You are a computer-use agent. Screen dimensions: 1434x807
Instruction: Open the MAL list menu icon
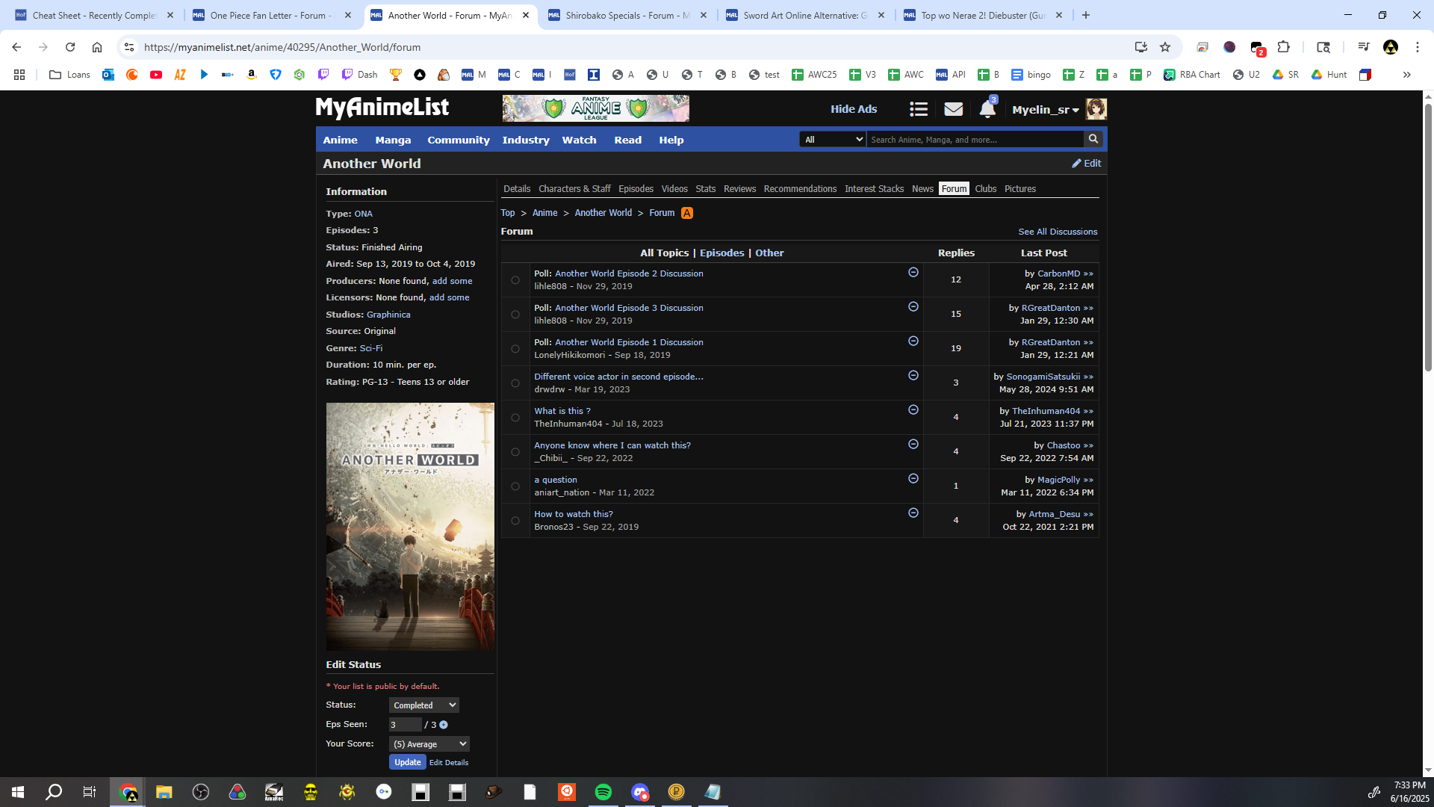coord(918,109)
